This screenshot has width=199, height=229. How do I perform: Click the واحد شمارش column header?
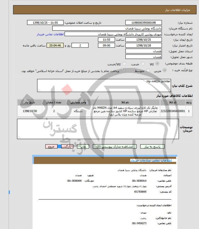[78, 103]
